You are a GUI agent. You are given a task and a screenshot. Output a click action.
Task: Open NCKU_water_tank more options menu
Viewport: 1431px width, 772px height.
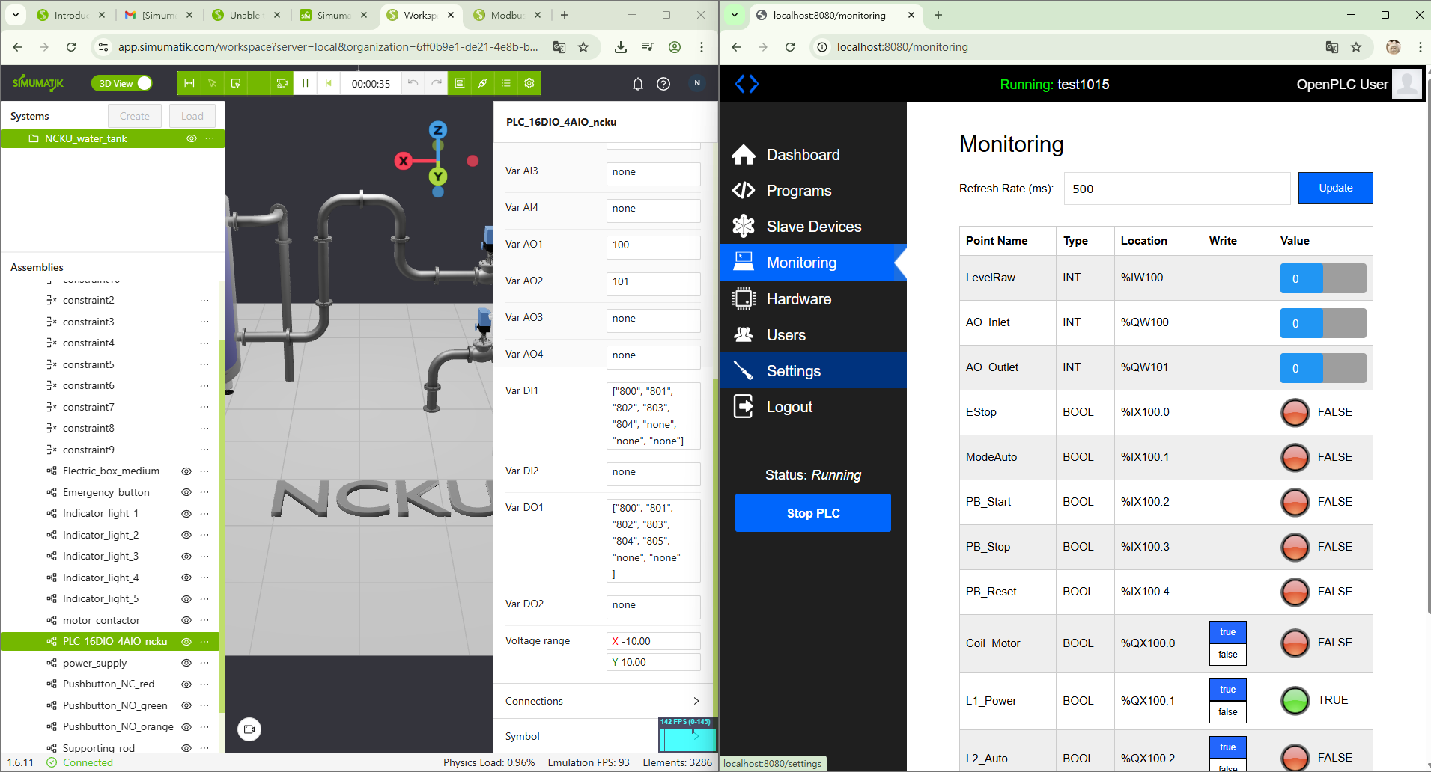[x=210, y=138]
